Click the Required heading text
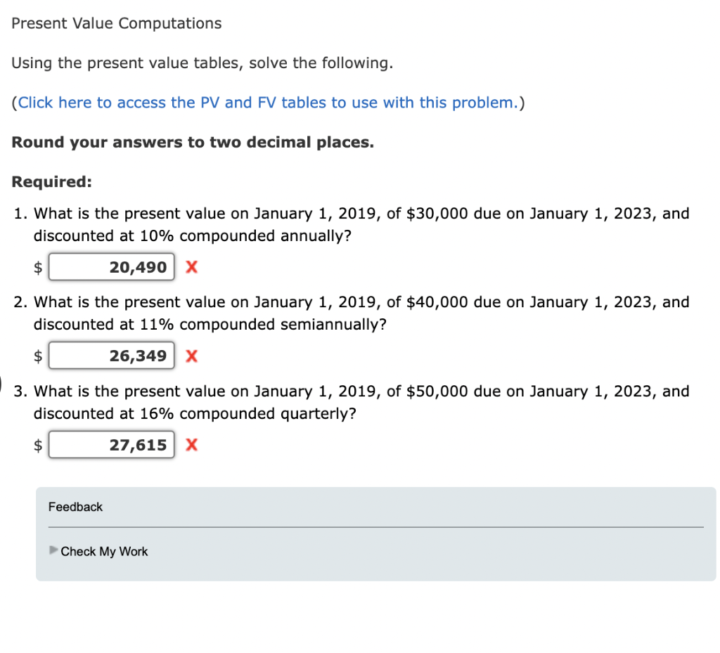Viewport: 720px width, 653px height. click(51, 181)
